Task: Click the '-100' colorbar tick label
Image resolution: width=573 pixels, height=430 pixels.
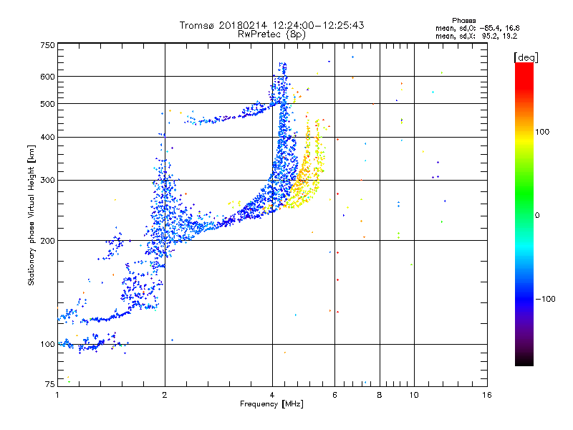Action: pyautogui.click(x=545, y=299)
